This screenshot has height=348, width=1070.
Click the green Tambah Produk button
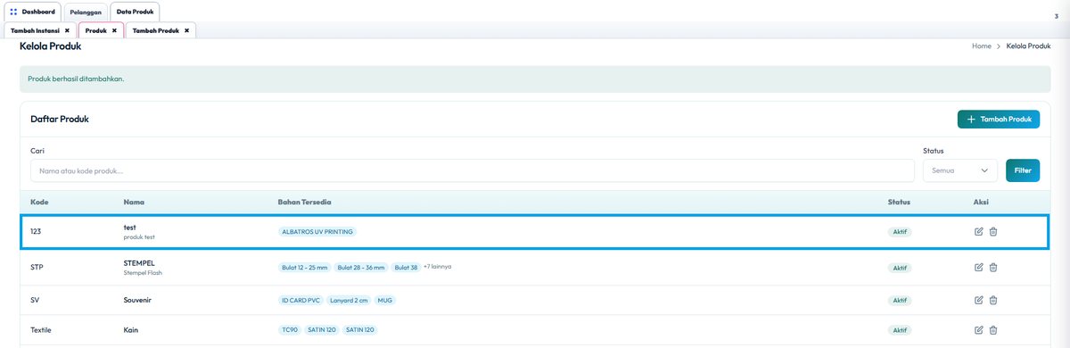(999, 119)
